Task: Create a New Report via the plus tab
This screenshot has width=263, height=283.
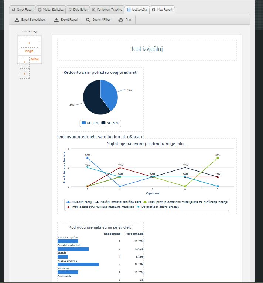Action: coord(162,10)
